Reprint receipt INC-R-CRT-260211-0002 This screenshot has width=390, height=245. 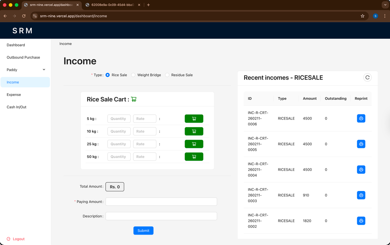(361, 221)
